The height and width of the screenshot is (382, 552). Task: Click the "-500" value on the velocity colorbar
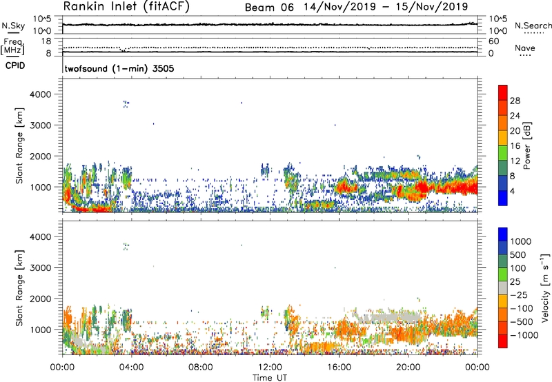pyautogui.click(x=522, y=321)
